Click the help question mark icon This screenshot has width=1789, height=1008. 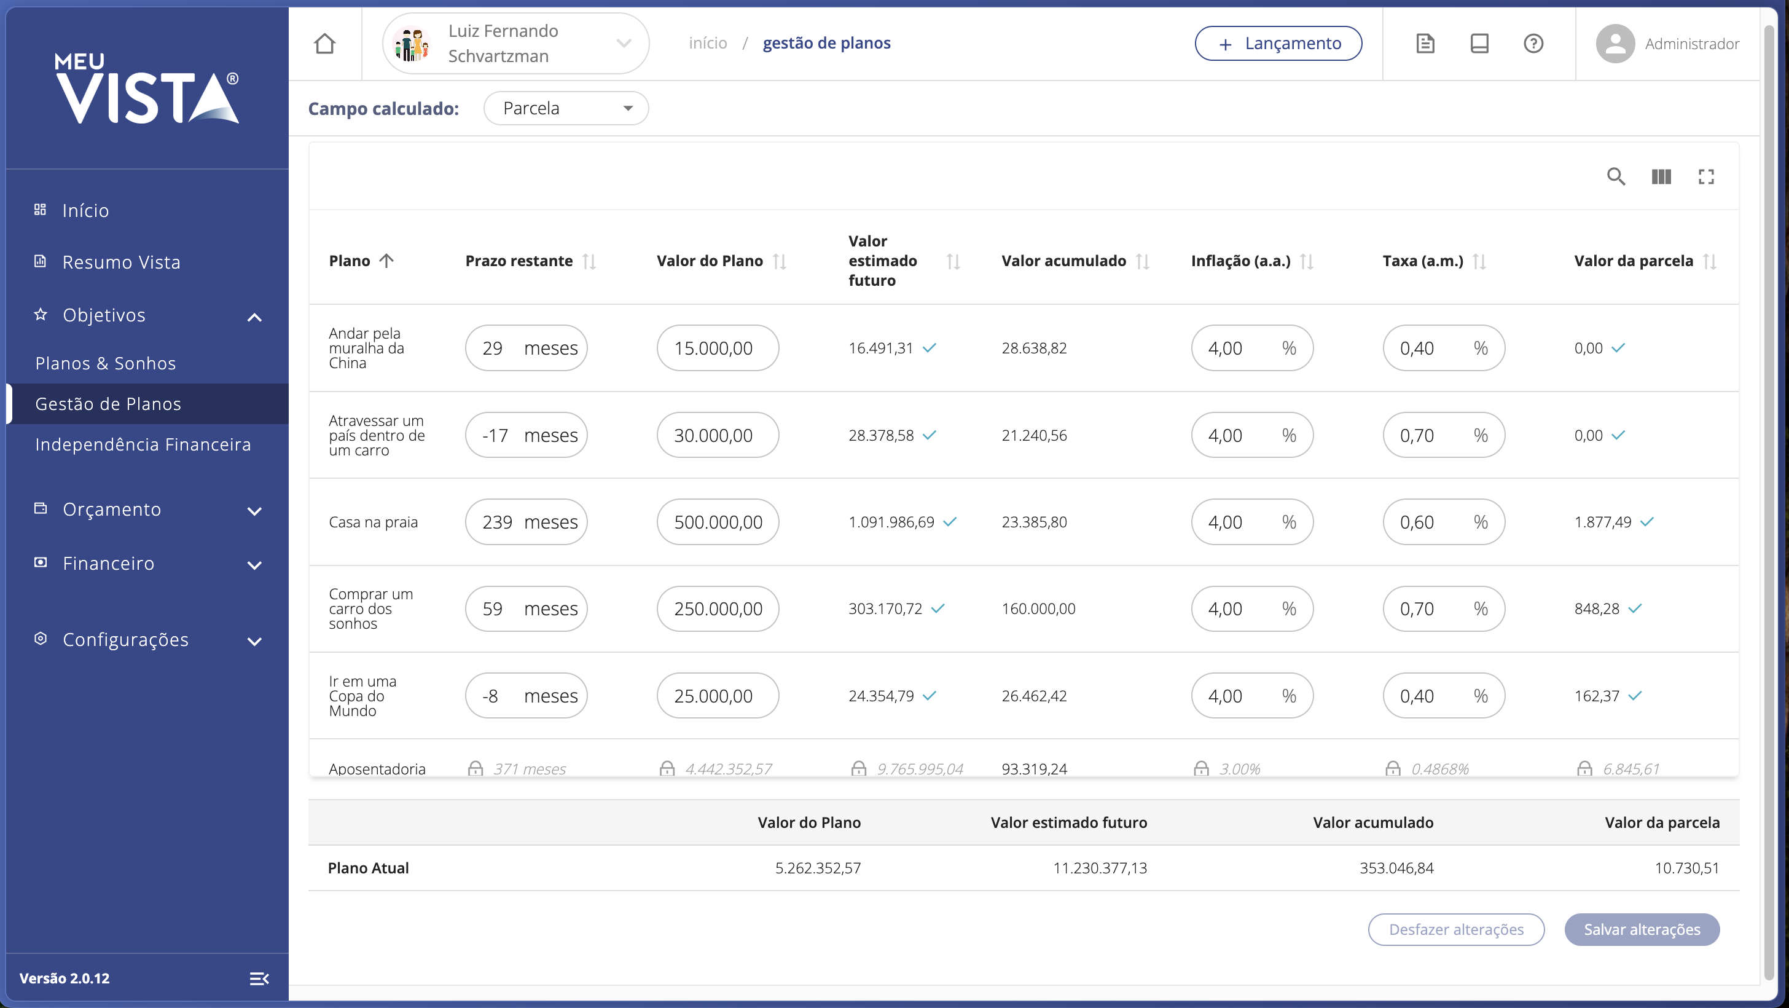coord(1533,44)
